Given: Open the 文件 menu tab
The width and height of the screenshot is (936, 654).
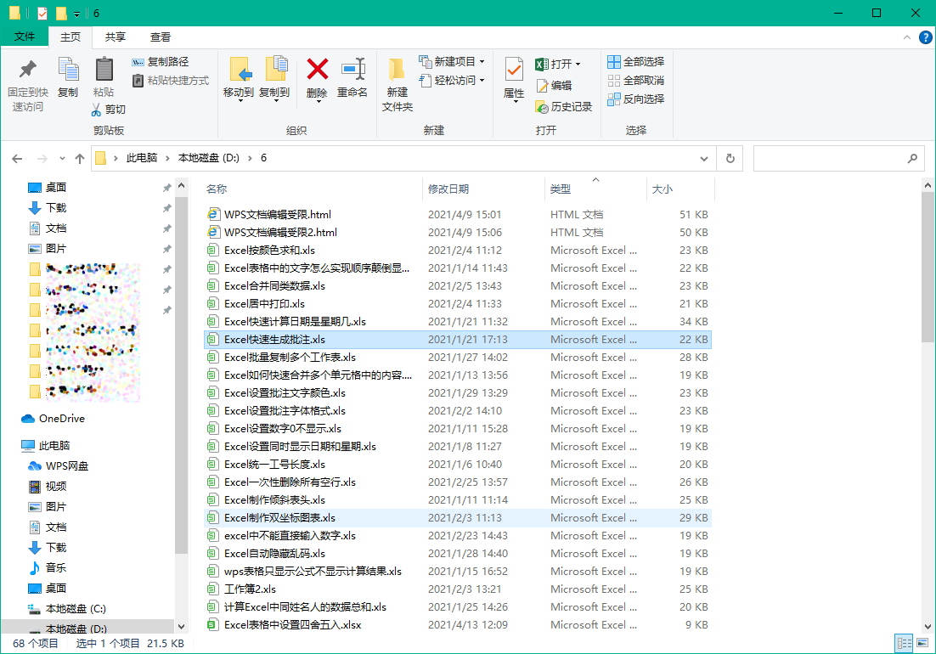Looking at the screenshot, I should pyautogui.click(x=25, y=37).
